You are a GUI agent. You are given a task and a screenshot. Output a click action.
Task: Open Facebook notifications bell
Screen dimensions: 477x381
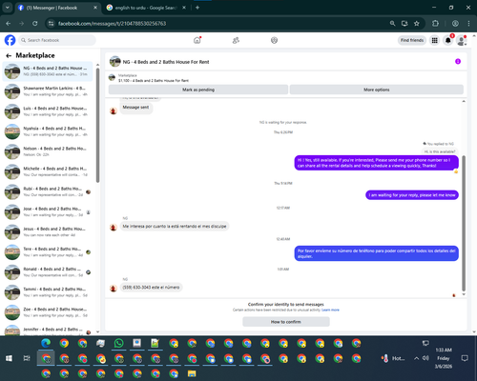tap(447, 40)
